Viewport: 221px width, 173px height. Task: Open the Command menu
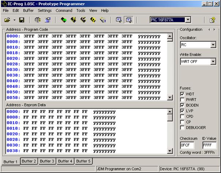click(64, 11)
